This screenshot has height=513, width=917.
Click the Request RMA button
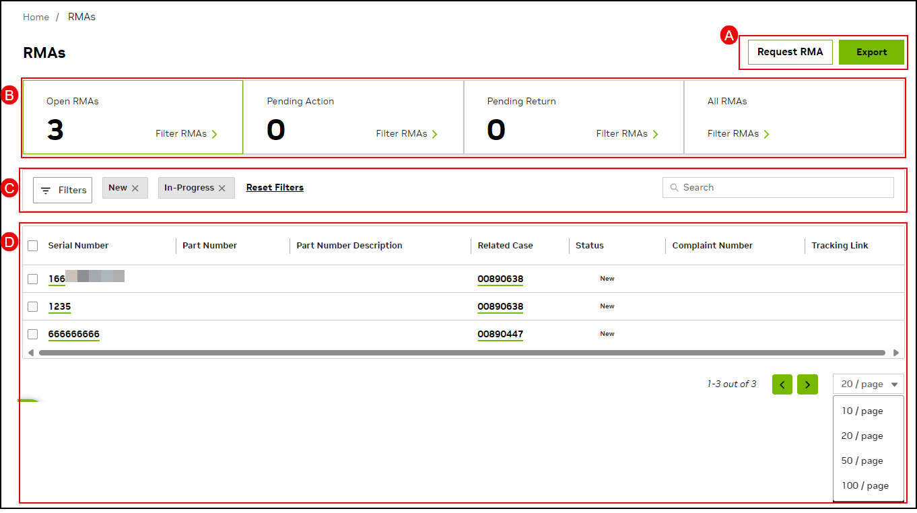(x=790, y=52)
